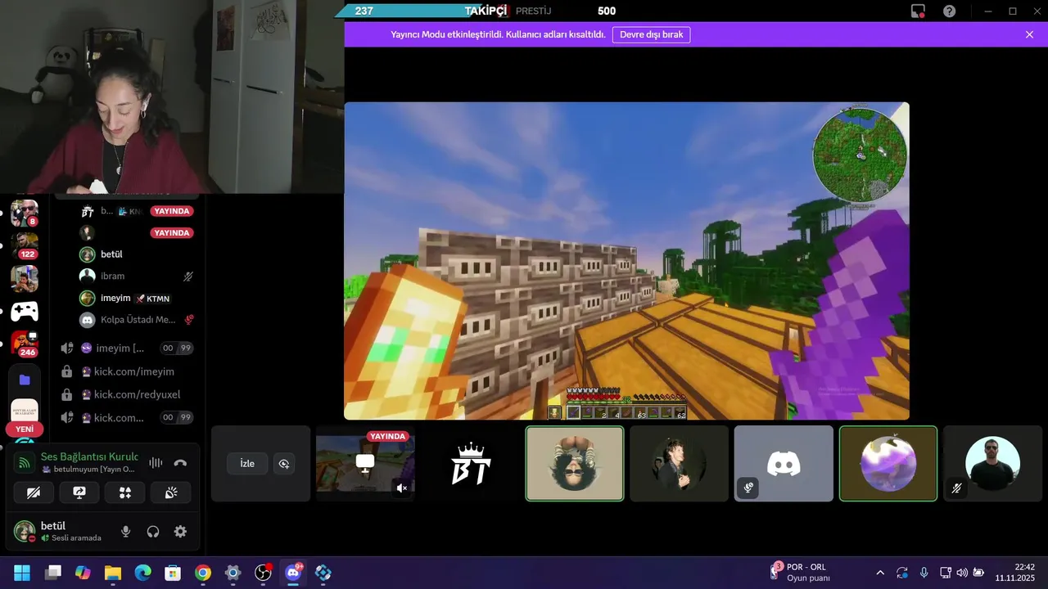1048x589 pixels.
Task: Open the soundboard button
Action: [x=171, y=492]
